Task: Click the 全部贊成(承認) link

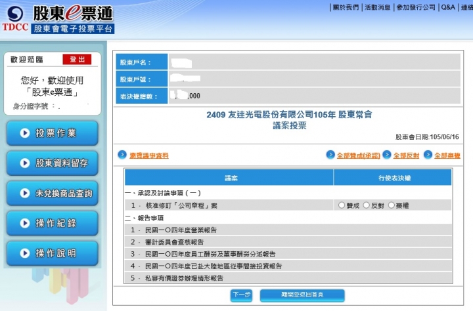Action: (359, 155)
